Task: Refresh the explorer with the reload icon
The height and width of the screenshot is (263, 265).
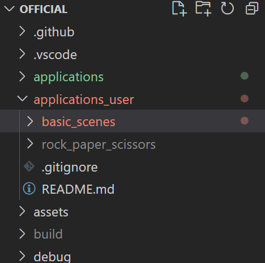Action: pyautogui.click(x=227, y=9)
